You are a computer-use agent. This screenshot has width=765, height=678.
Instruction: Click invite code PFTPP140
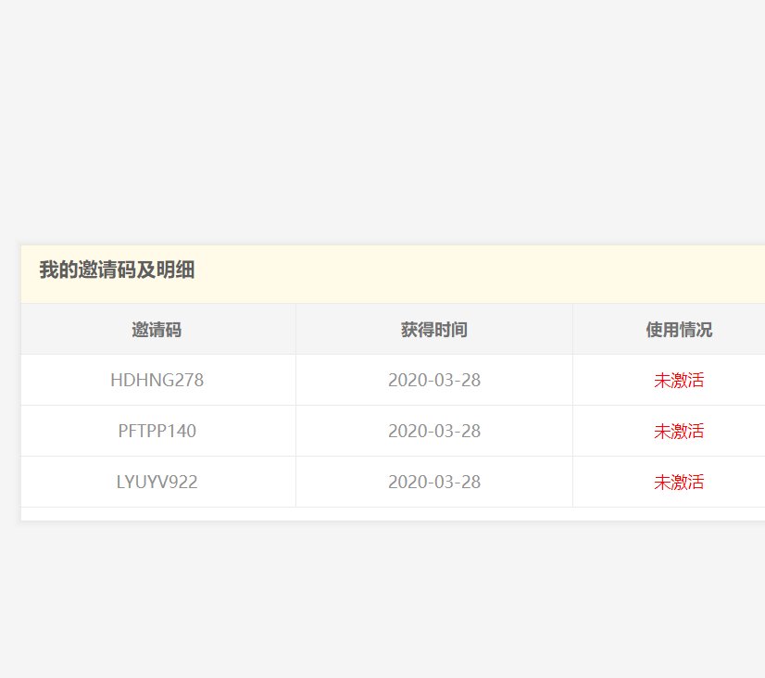point(156,431)
